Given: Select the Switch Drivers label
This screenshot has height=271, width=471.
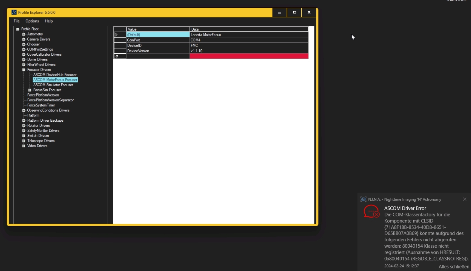Looking at the screenshot, I should 38,136.
